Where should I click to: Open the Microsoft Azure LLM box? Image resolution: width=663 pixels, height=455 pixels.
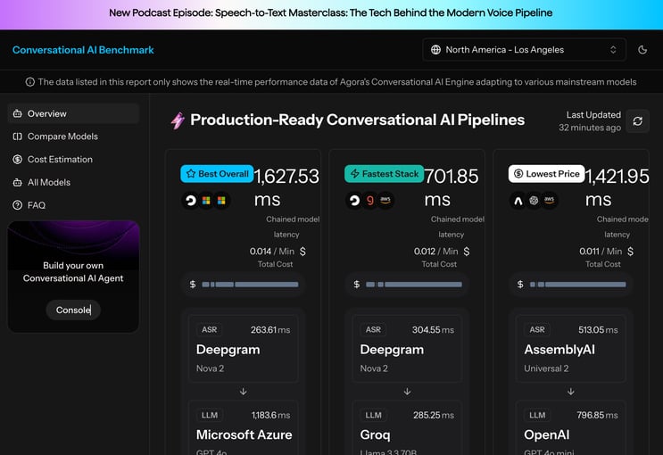243,428
